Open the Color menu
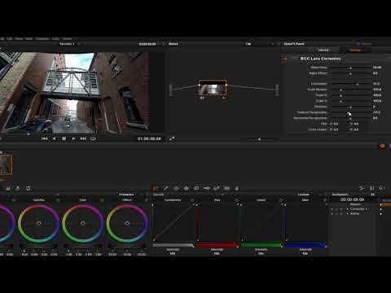Viewport: 391px width, 293px height. coord(55,39)
